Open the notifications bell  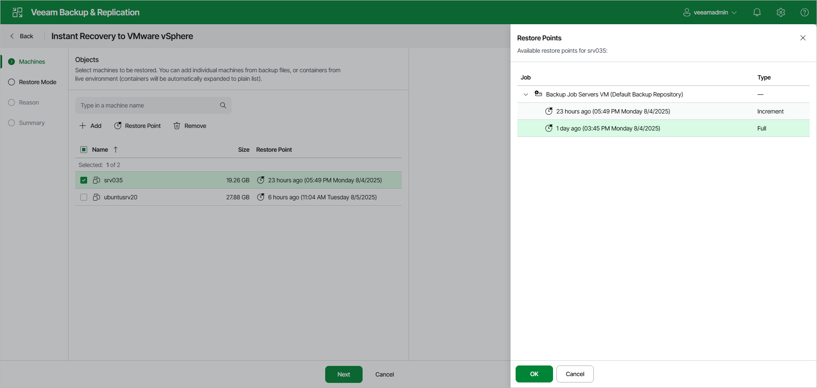757,12
